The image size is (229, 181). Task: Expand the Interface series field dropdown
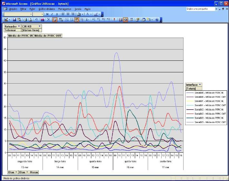[x=200, y=85]
